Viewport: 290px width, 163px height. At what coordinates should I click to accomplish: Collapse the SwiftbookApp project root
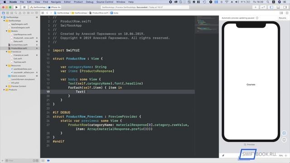2,17
